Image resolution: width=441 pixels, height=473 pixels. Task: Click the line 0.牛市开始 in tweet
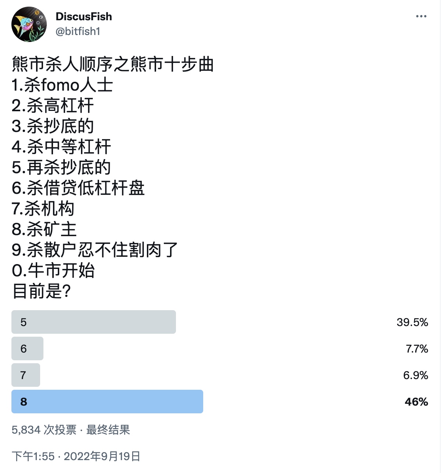point(53,270)
